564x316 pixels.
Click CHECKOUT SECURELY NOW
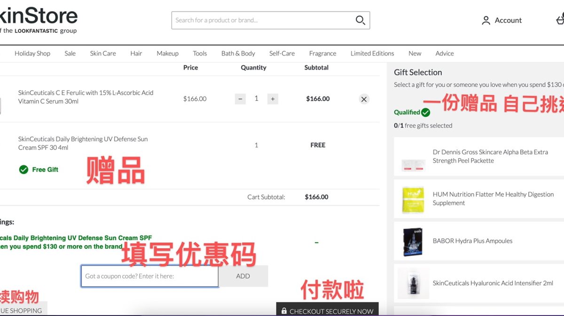pos(328,310)
